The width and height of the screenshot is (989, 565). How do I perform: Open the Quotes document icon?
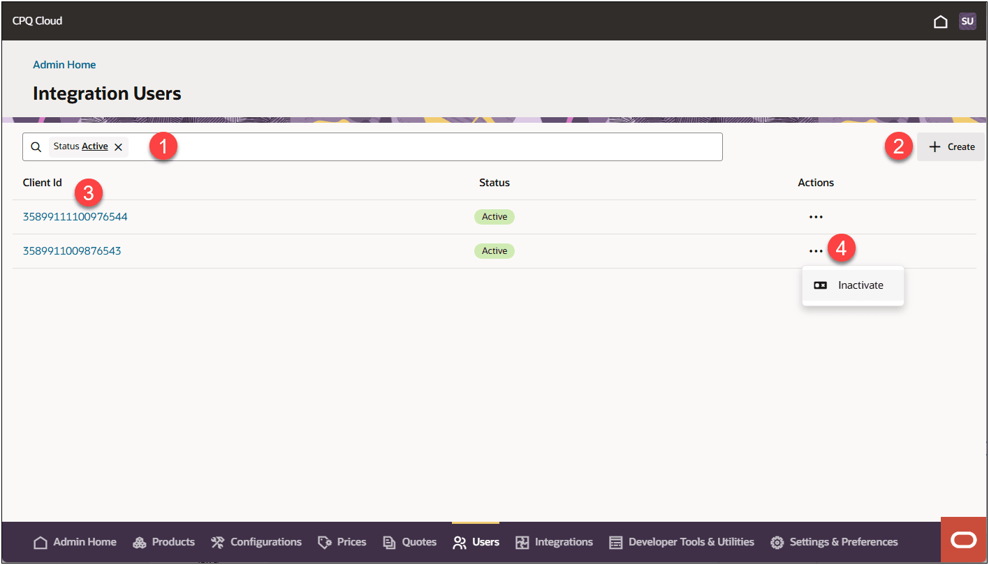point(389,542)
